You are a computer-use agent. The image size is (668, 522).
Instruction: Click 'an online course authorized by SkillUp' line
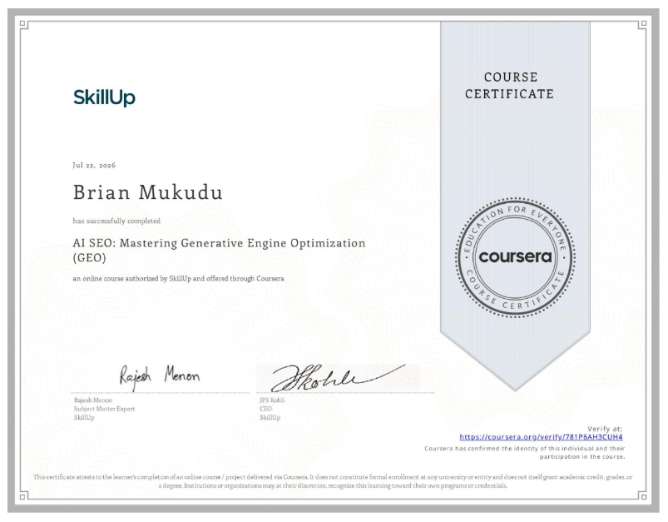pyautogui.click(x=178, y=279)
